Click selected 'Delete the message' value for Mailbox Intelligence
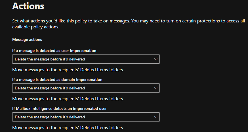Image resolution: width=248 pixels, height=132 pixels. click(50, 117)
